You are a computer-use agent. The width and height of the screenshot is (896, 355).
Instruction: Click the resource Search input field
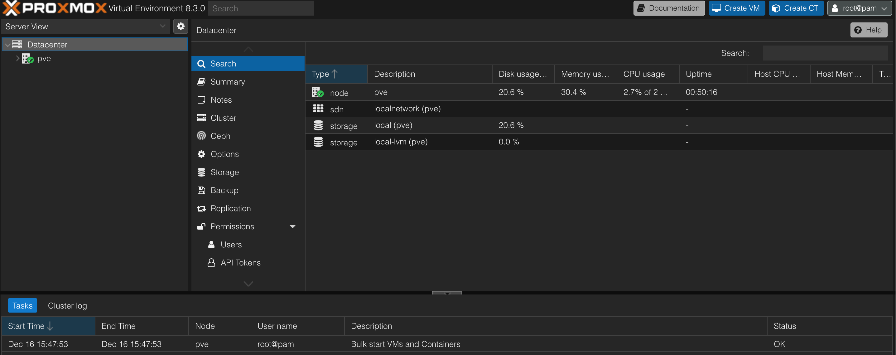(x=825, y=53)
